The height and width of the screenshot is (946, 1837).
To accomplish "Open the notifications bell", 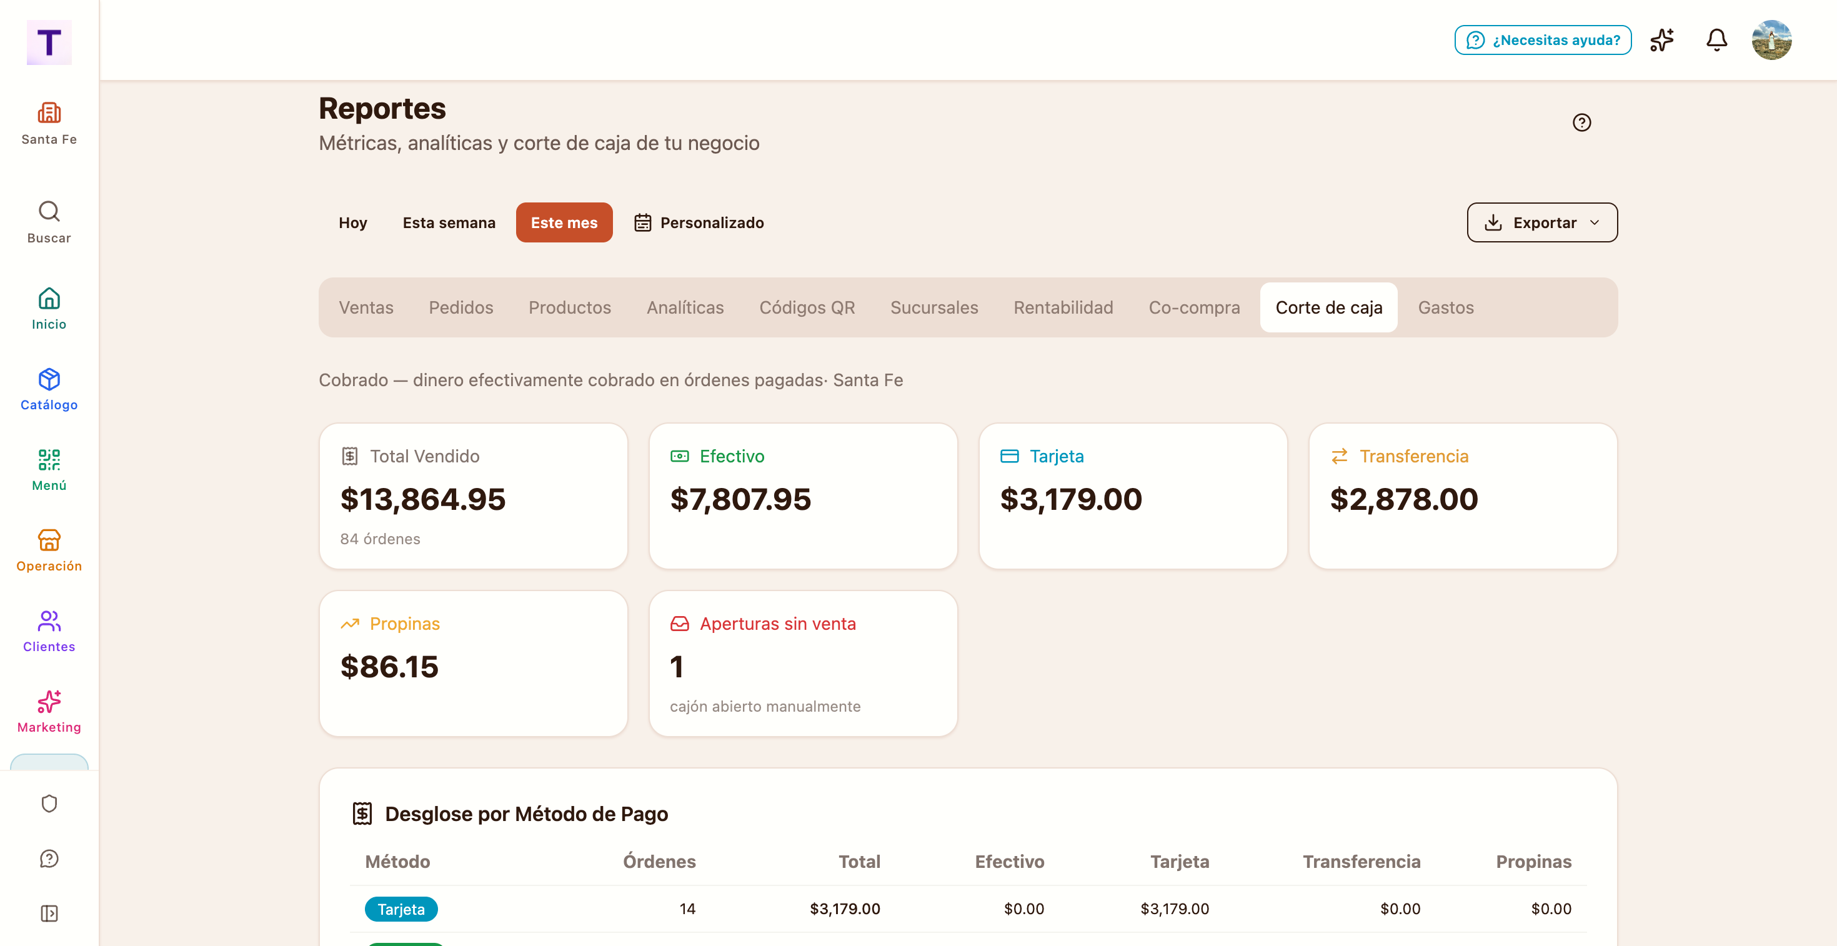I will (x=1716, y=40).
